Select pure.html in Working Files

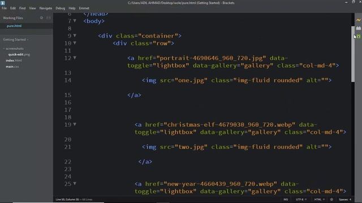click(14, 26)
